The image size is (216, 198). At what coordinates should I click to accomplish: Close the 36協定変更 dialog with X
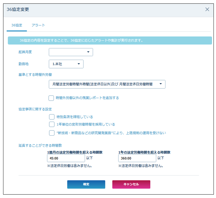[207, 9]
